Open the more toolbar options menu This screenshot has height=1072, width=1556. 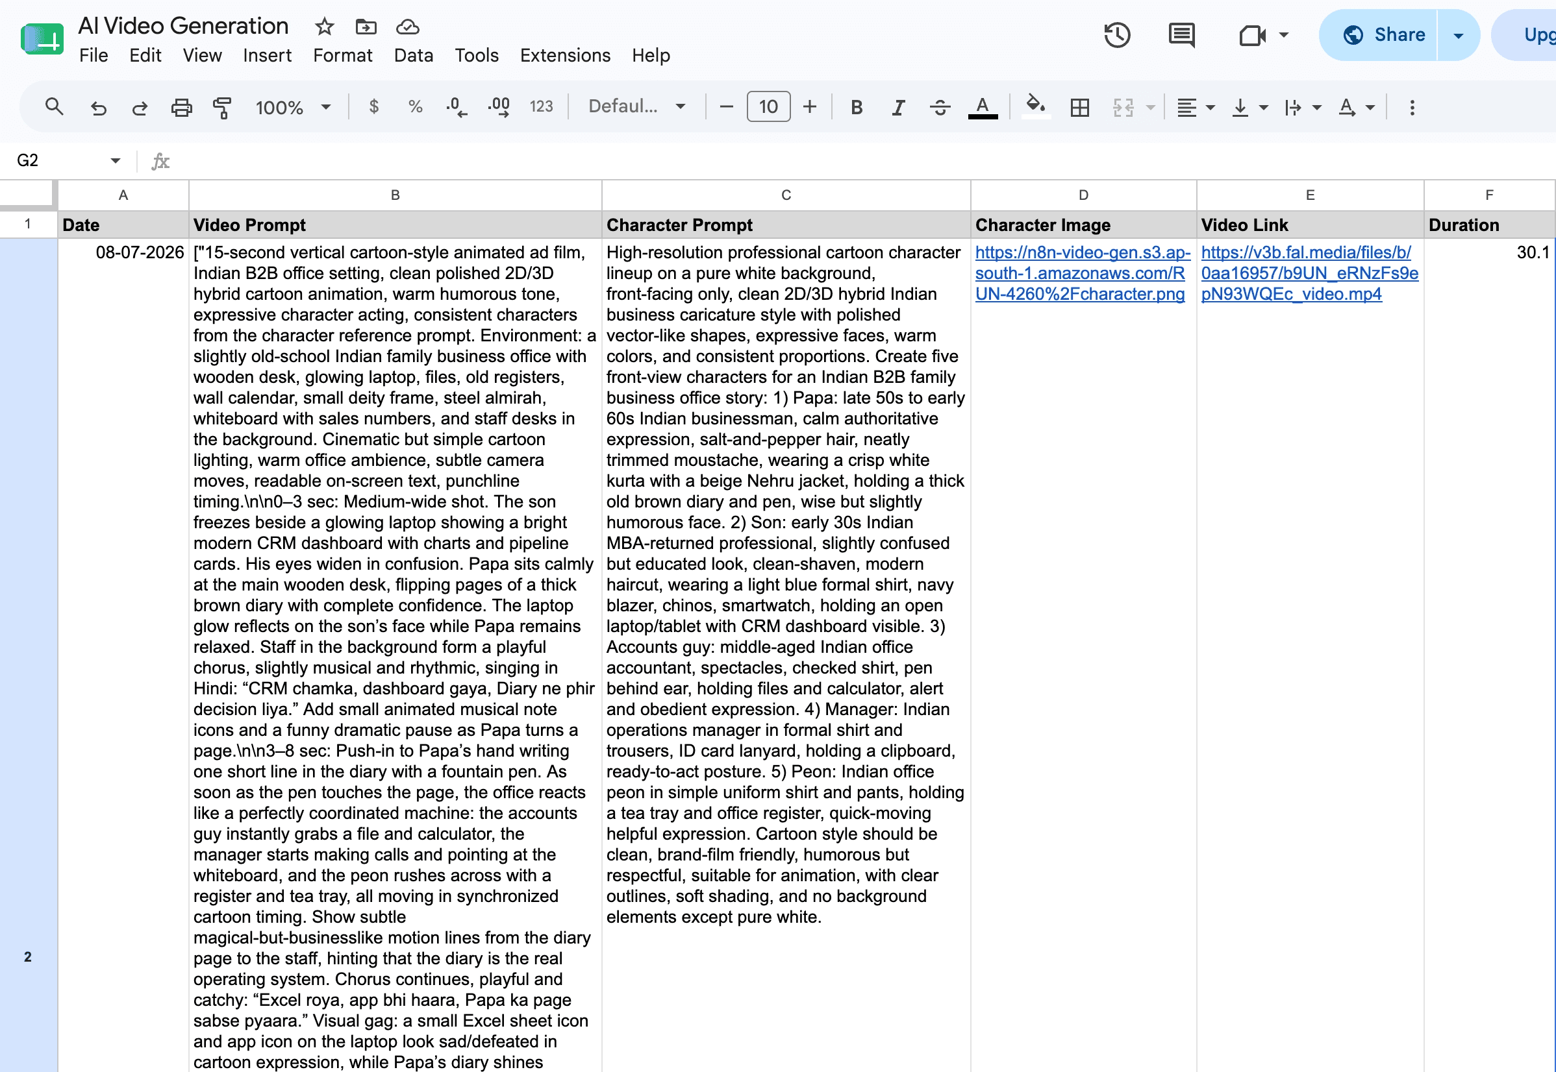click(x=1412, y=108)
